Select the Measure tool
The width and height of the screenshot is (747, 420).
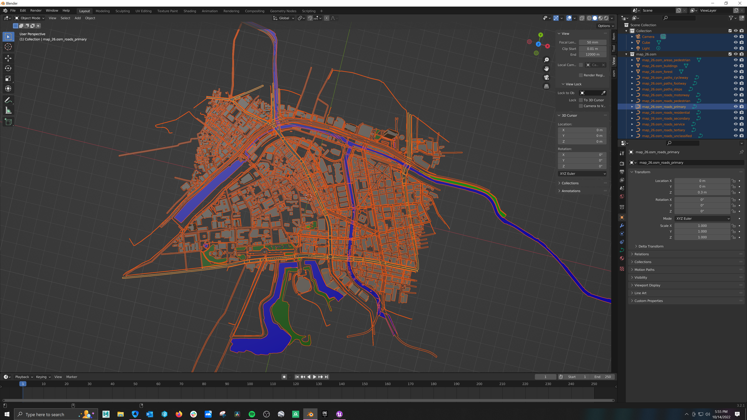[8, 111]
